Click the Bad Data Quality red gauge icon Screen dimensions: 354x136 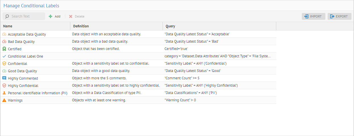click(x=4, y=41)
